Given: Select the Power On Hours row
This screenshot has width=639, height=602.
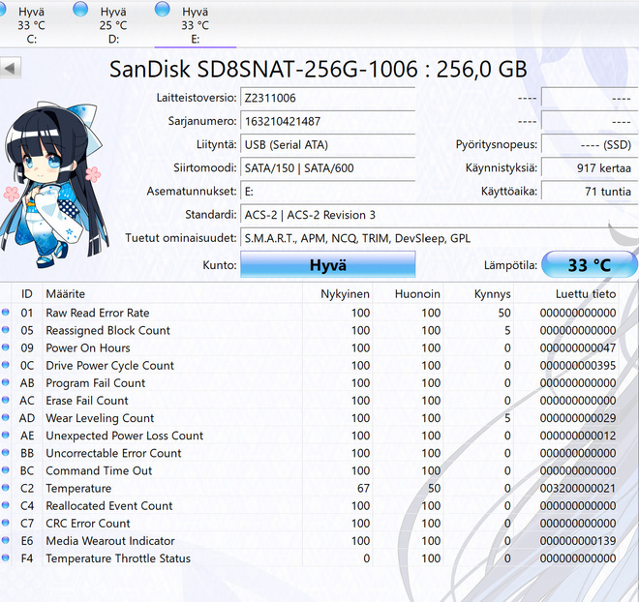Looking at the screenshot, I should tap(310, 347).
